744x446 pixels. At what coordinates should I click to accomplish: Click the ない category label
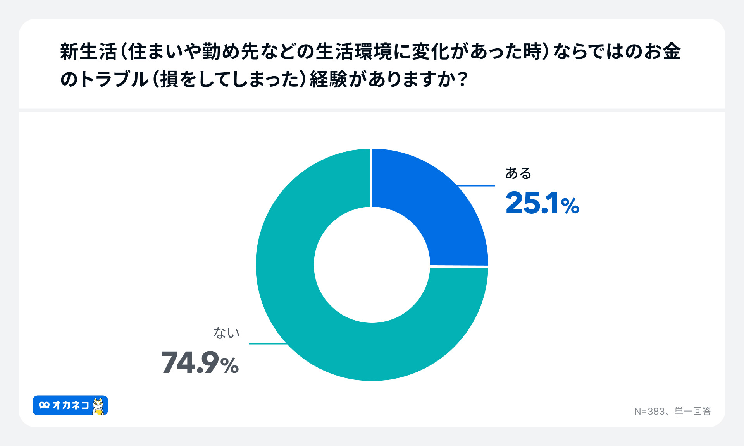pos(226,333)
